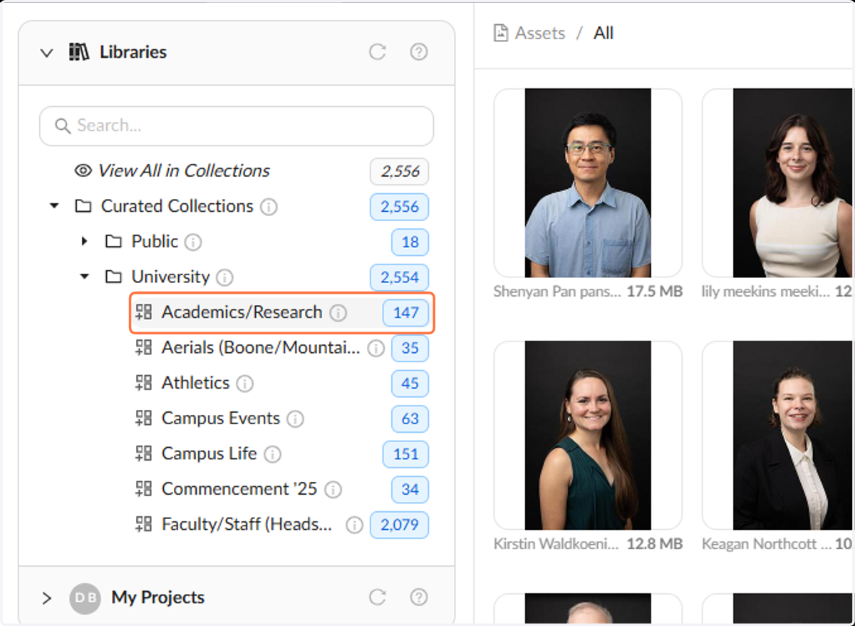Click the Shenyan Pan file name caption

(557, 292)
